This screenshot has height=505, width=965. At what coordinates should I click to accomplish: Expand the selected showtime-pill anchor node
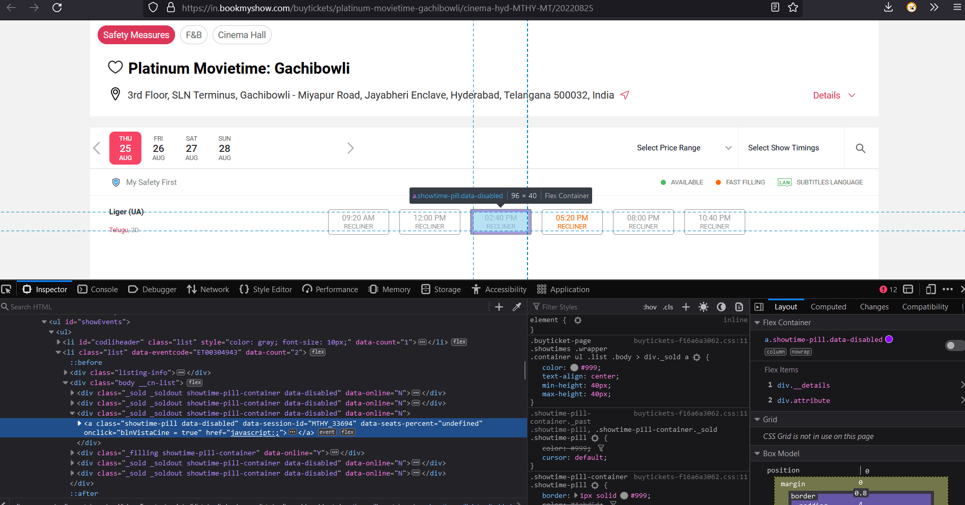coord(79,423)
